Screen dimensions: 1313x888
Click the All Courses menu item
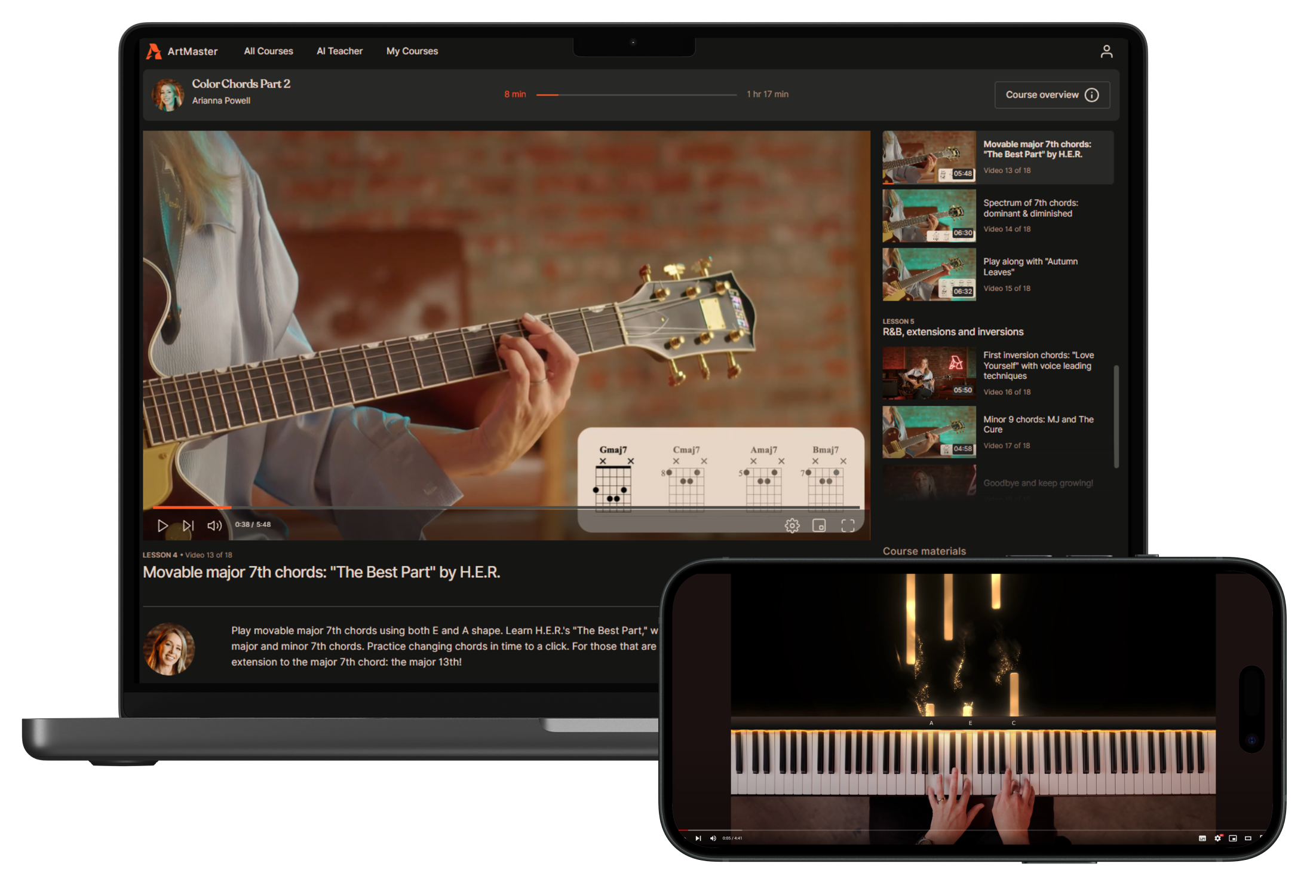click(x=268, y=51)
